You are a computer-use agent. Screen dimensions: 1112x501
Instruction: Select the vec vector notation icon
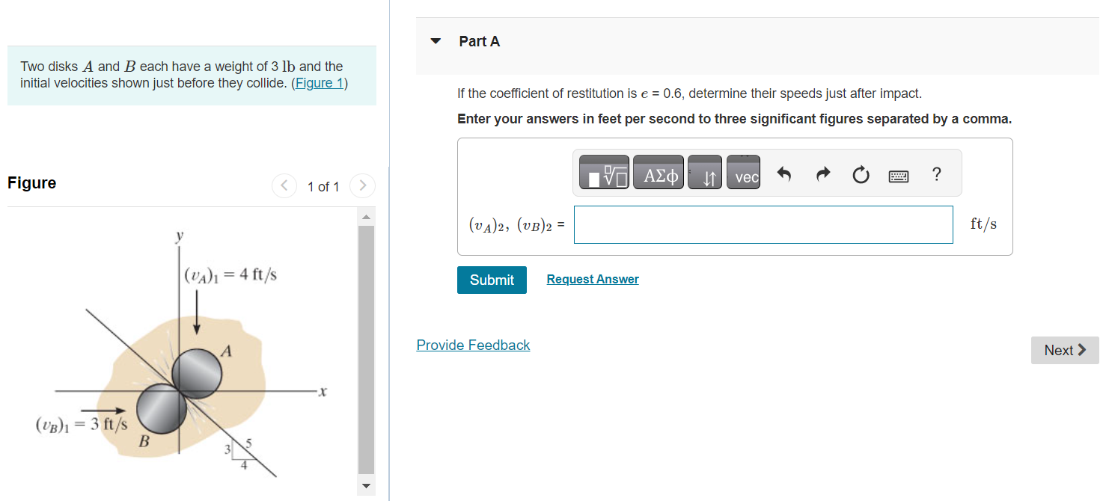(743, 173)
